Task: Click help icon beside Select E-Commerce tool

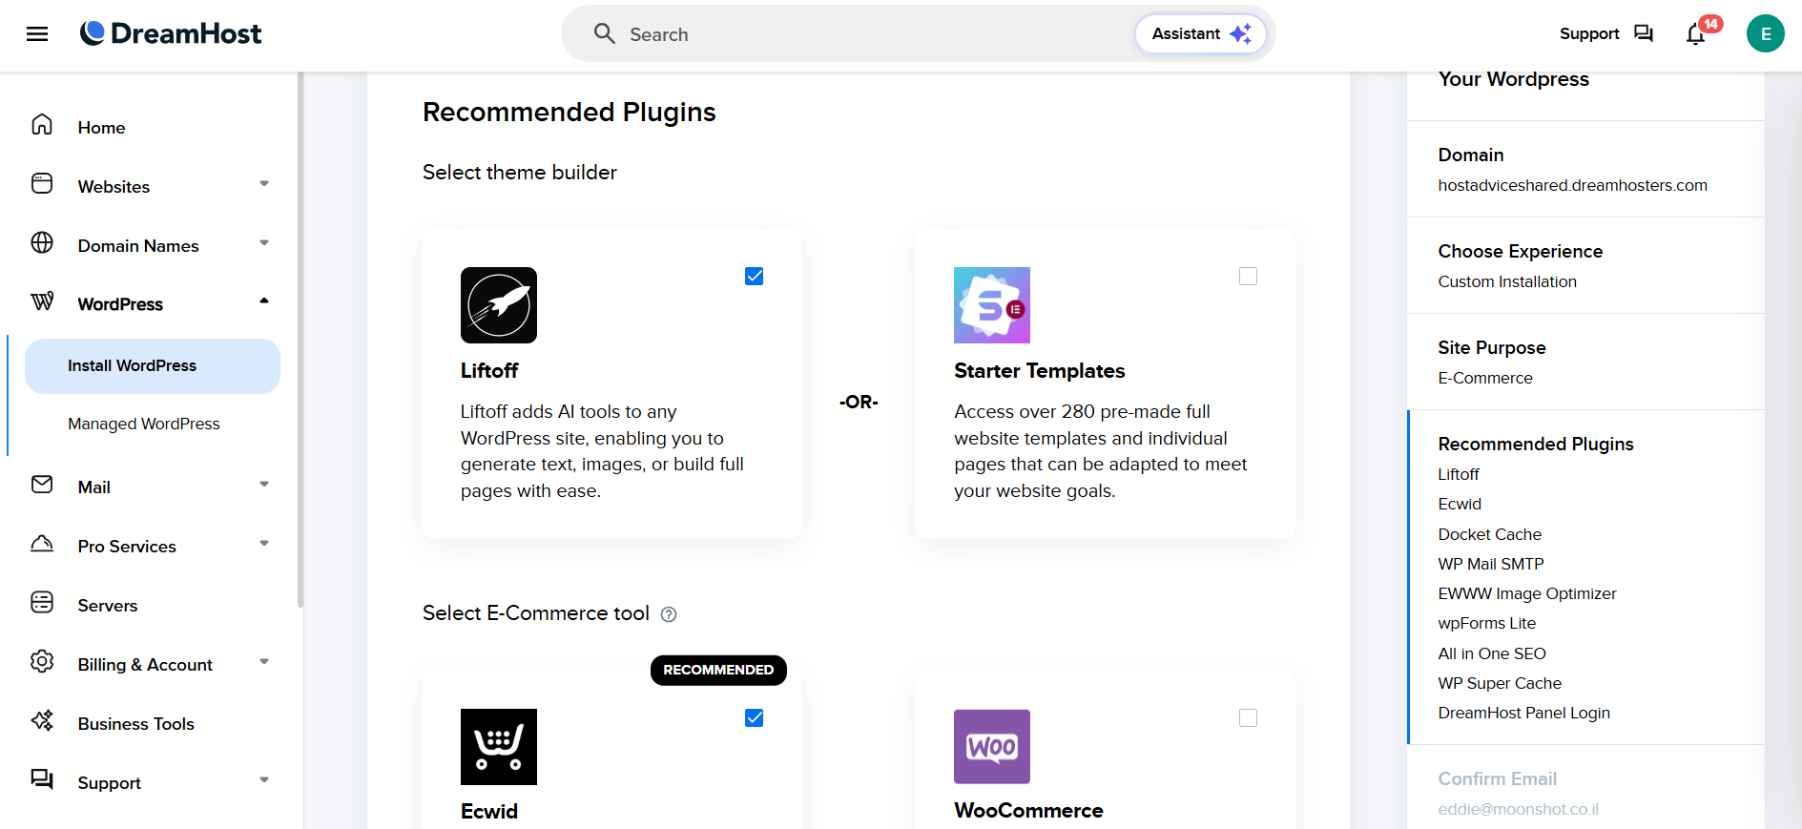Action: pos(669,614)
